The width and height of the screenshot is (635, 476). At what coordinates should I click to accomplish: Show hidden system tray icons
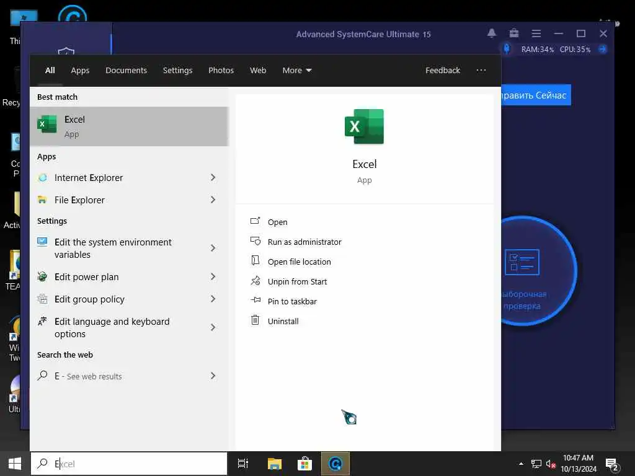(x=521, y=464)
